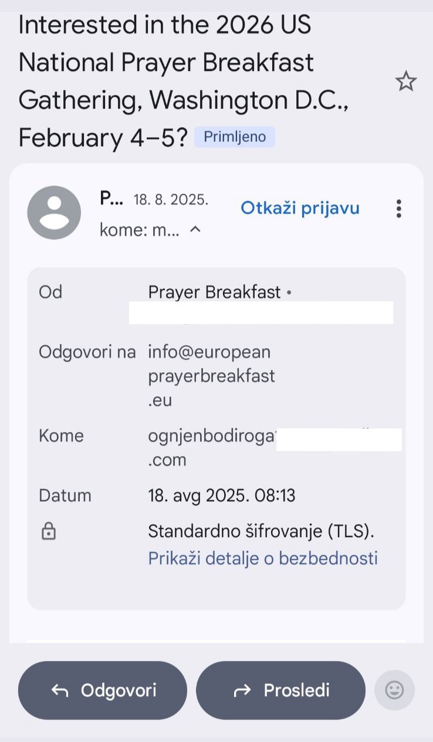The image size is (433, 742).
Task: Add an emoji reaction to the email
Action: coord(394,690)
